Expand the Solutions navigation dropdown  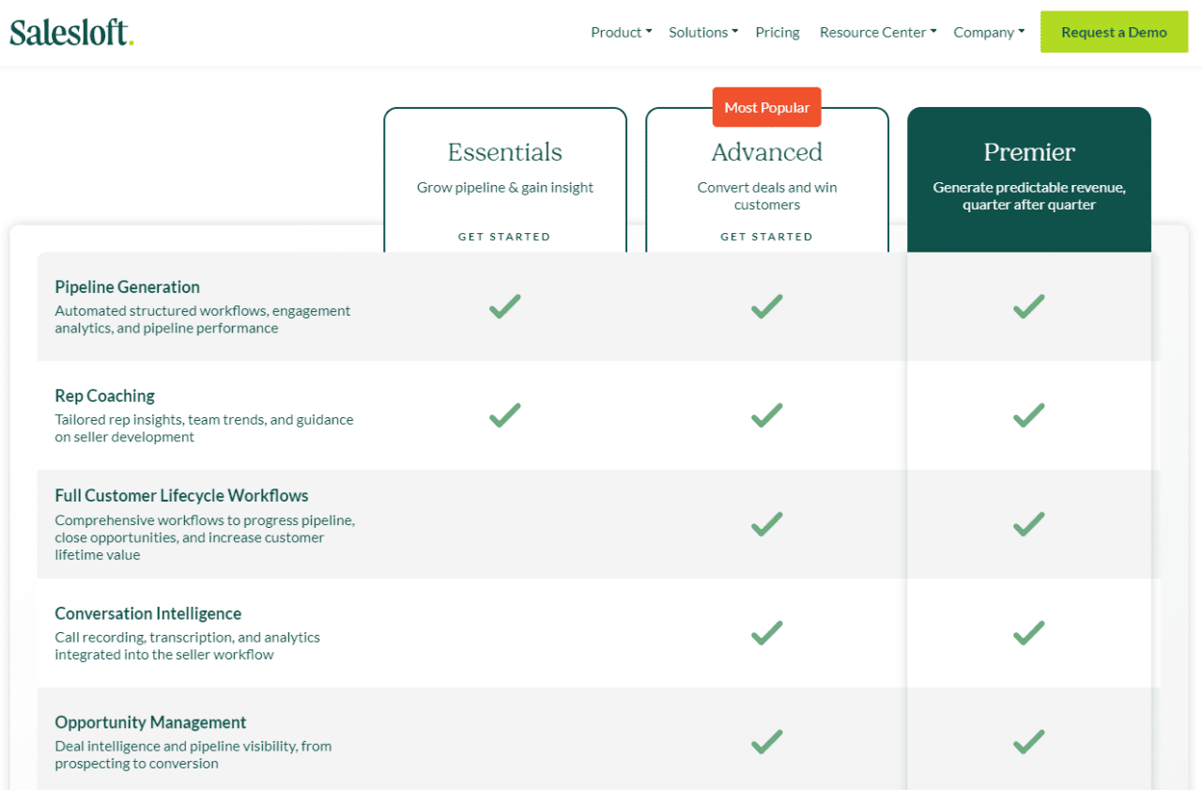coord(702,32)
